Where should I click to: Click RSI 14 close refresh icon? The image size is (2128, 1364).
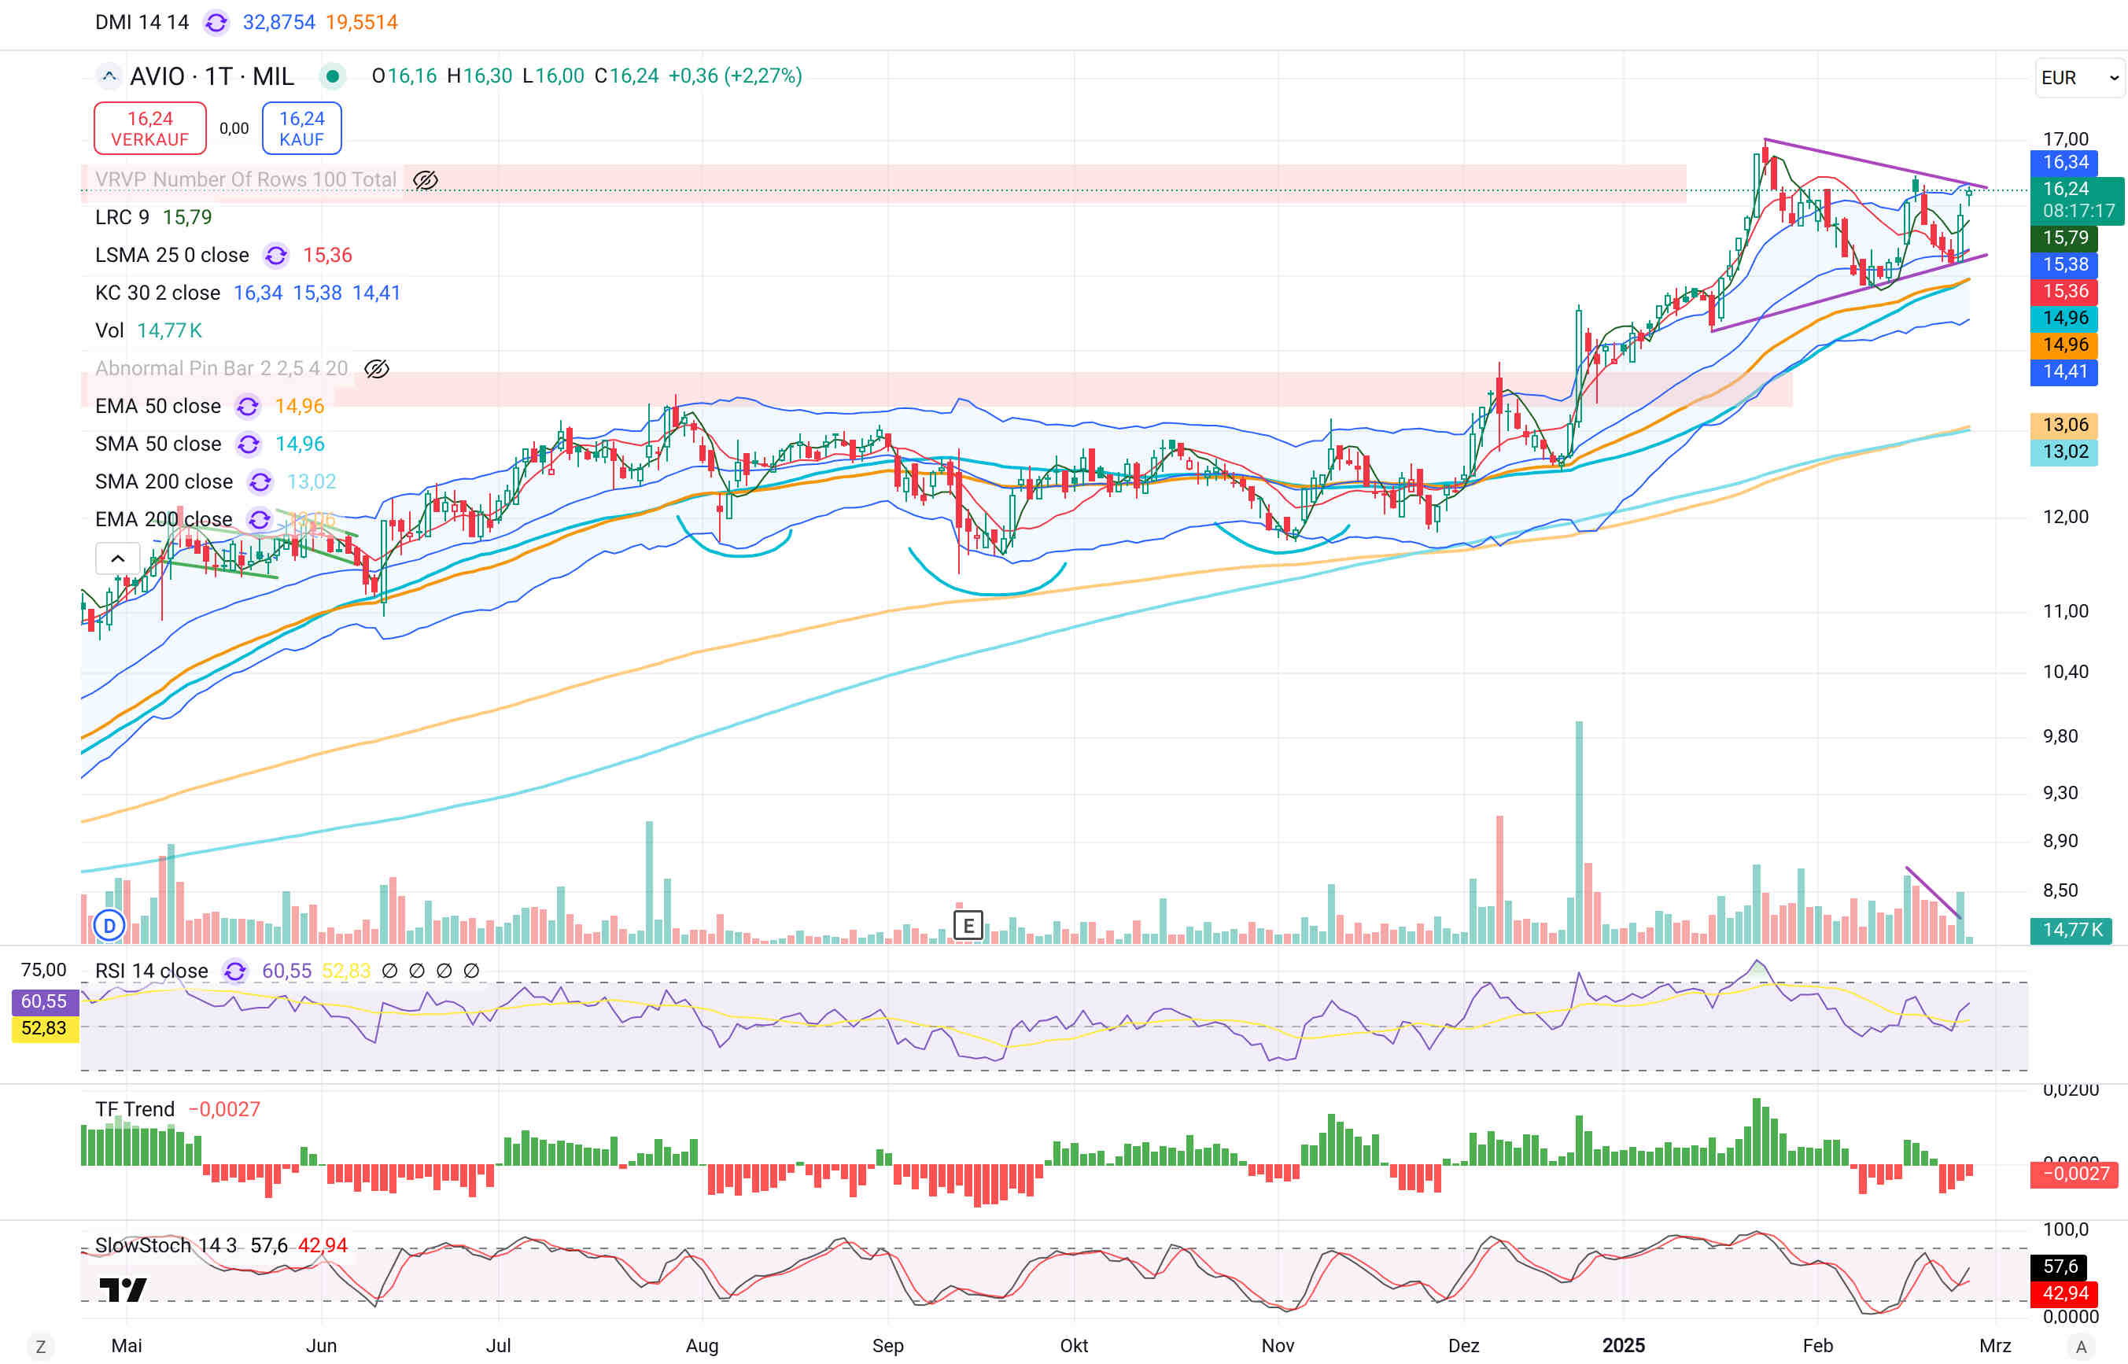click(234, 971)
